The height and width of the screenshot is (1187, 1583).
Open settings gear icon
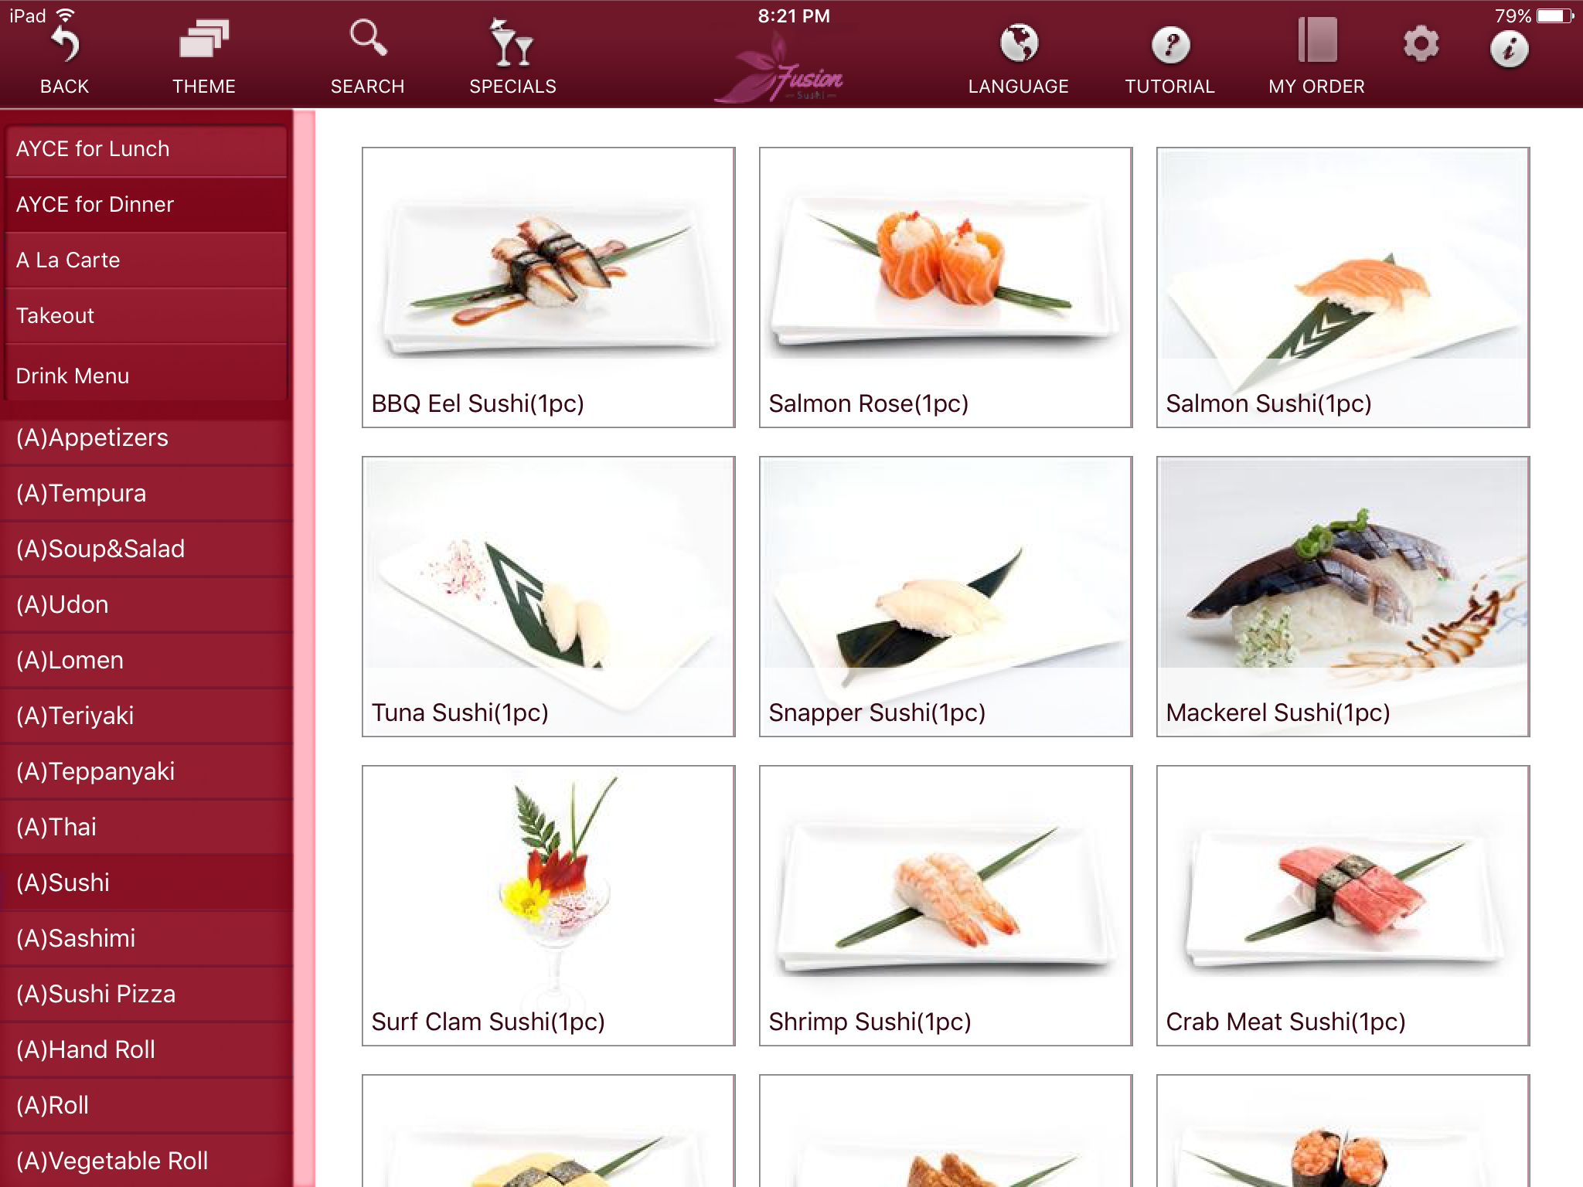pyautogui.click(x=1421, y=44)
